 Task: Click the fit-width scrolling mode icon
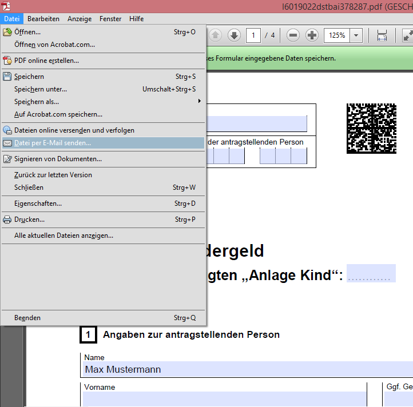(x=382, y=35)
